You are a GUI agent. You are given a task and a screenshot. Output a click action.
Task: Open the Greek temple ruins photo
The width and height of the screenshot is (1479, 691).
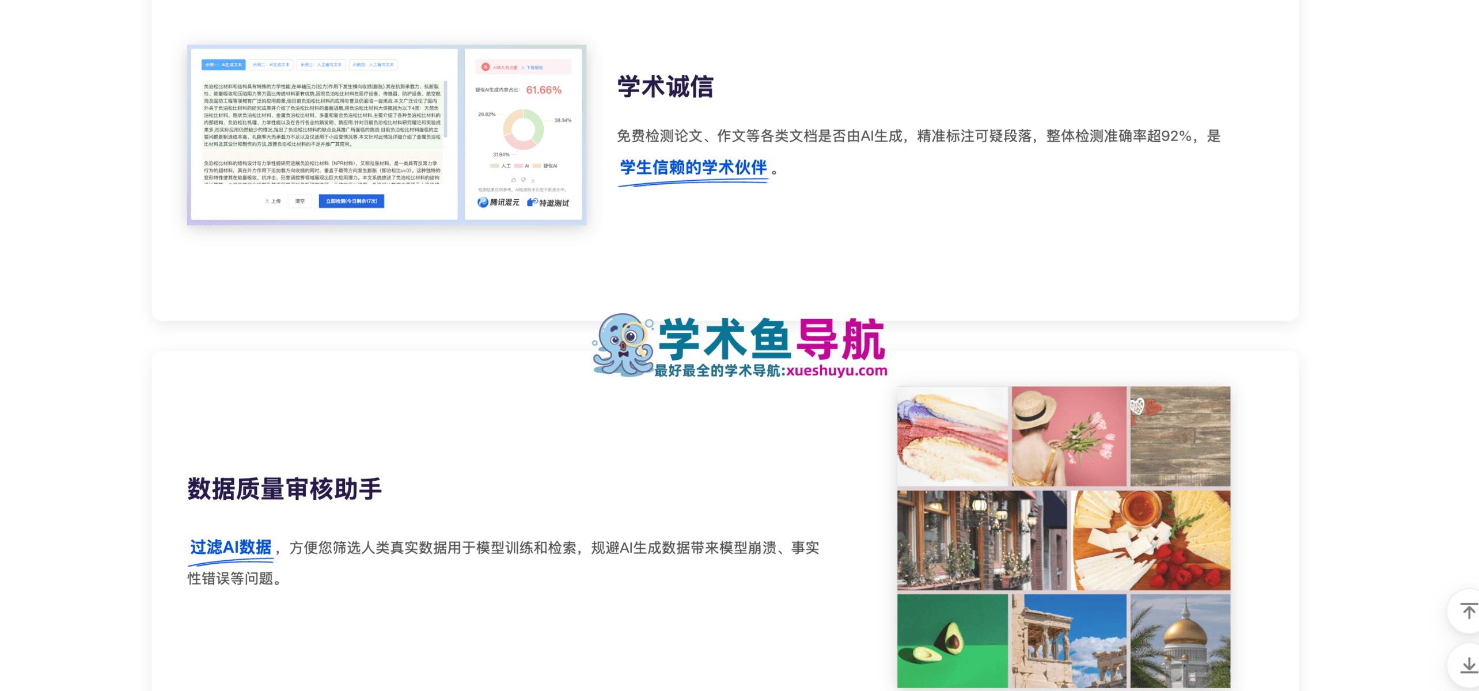[1069, 641]
